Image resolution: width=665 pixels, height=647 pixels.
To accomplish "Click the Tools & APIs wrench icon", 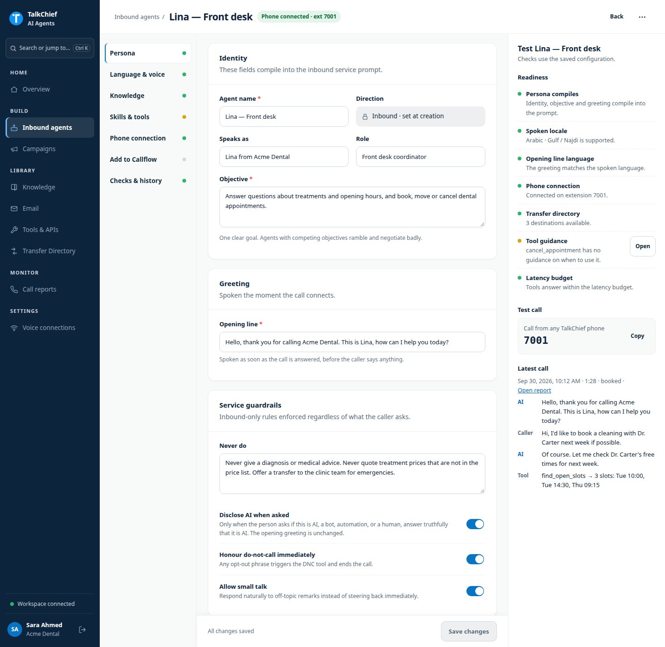I will (x=14, y=230).
